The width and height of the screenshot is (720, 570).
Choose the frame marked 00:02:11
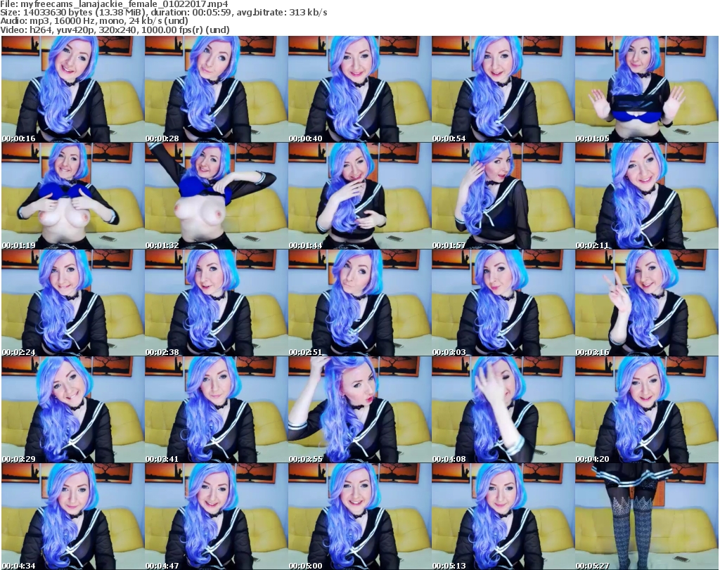click(647, 196)
